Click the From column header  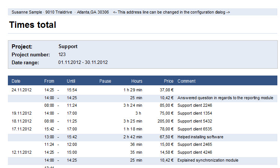(49, 81)
